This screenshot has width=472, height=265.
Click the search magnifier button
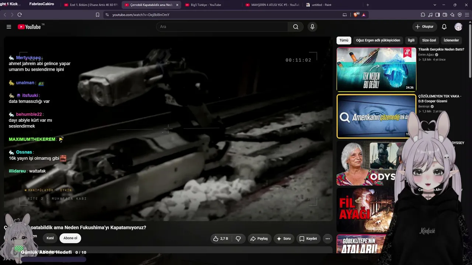click(x=296, y=27)
